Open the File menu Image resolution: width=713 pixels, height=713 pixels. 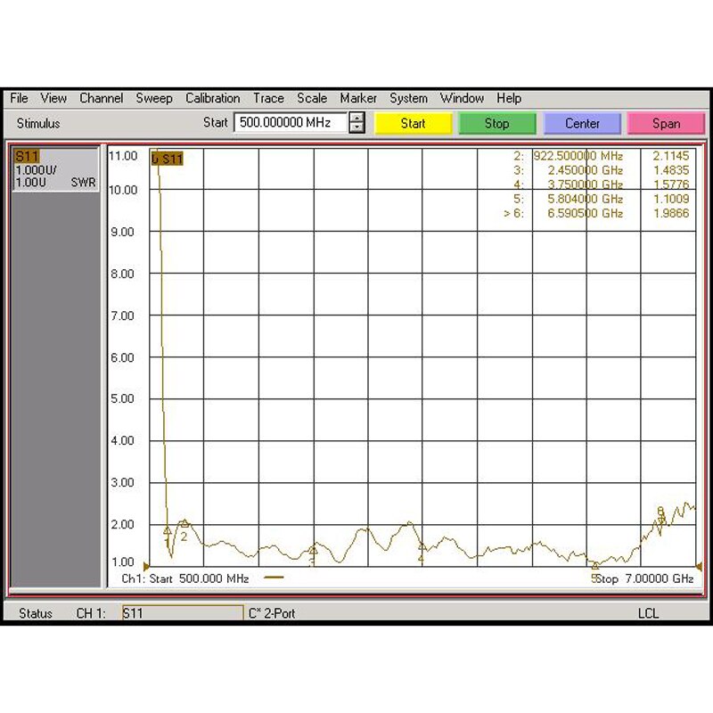click(x=18, y=98)
